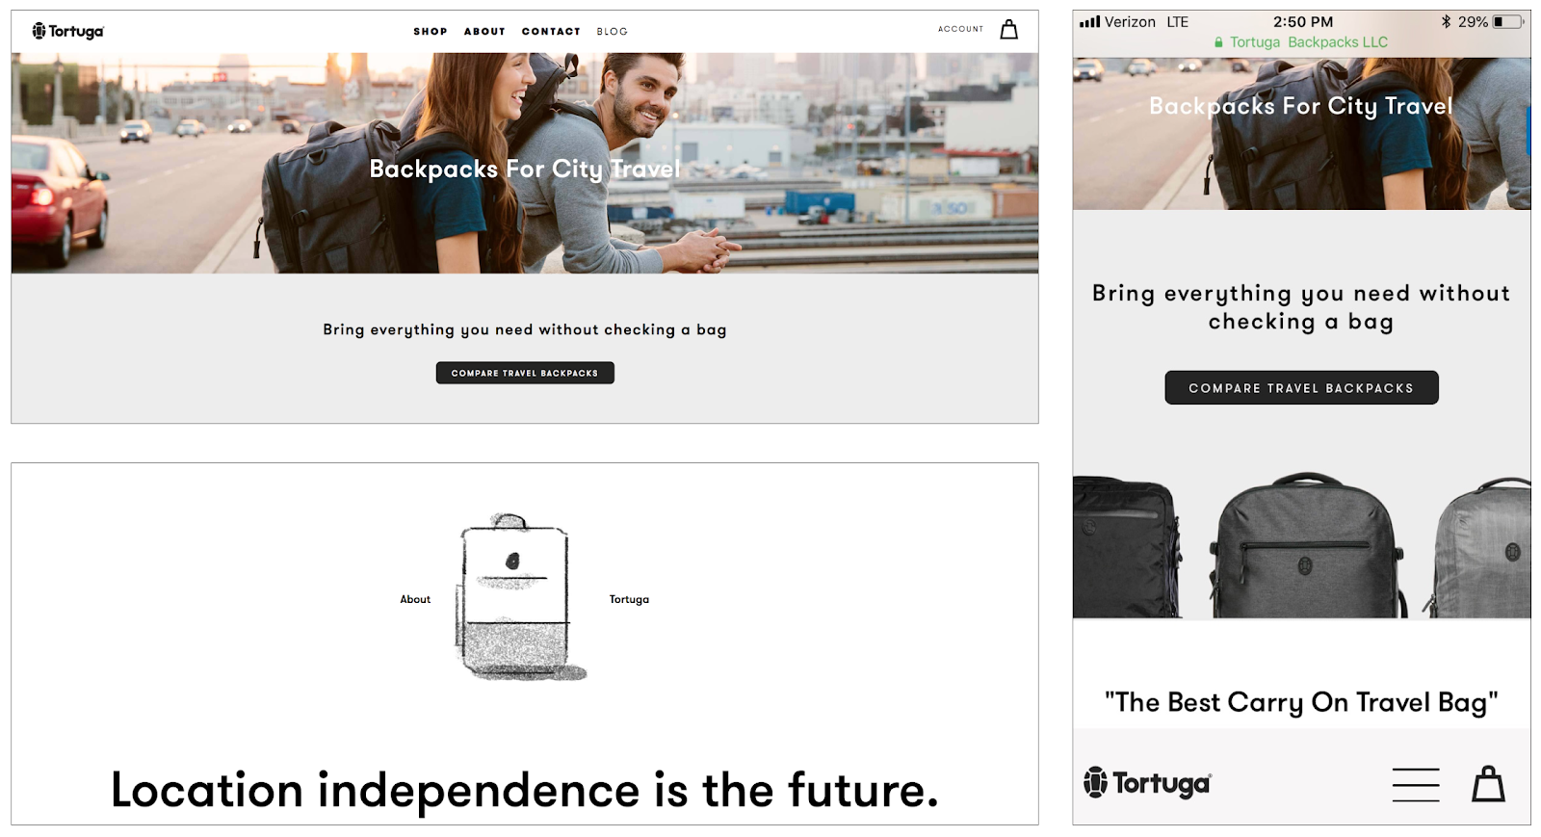Open the mobile hamburger menu icon
Image resolution: width=1541 pixels, height=837 pixels.
1416,784
